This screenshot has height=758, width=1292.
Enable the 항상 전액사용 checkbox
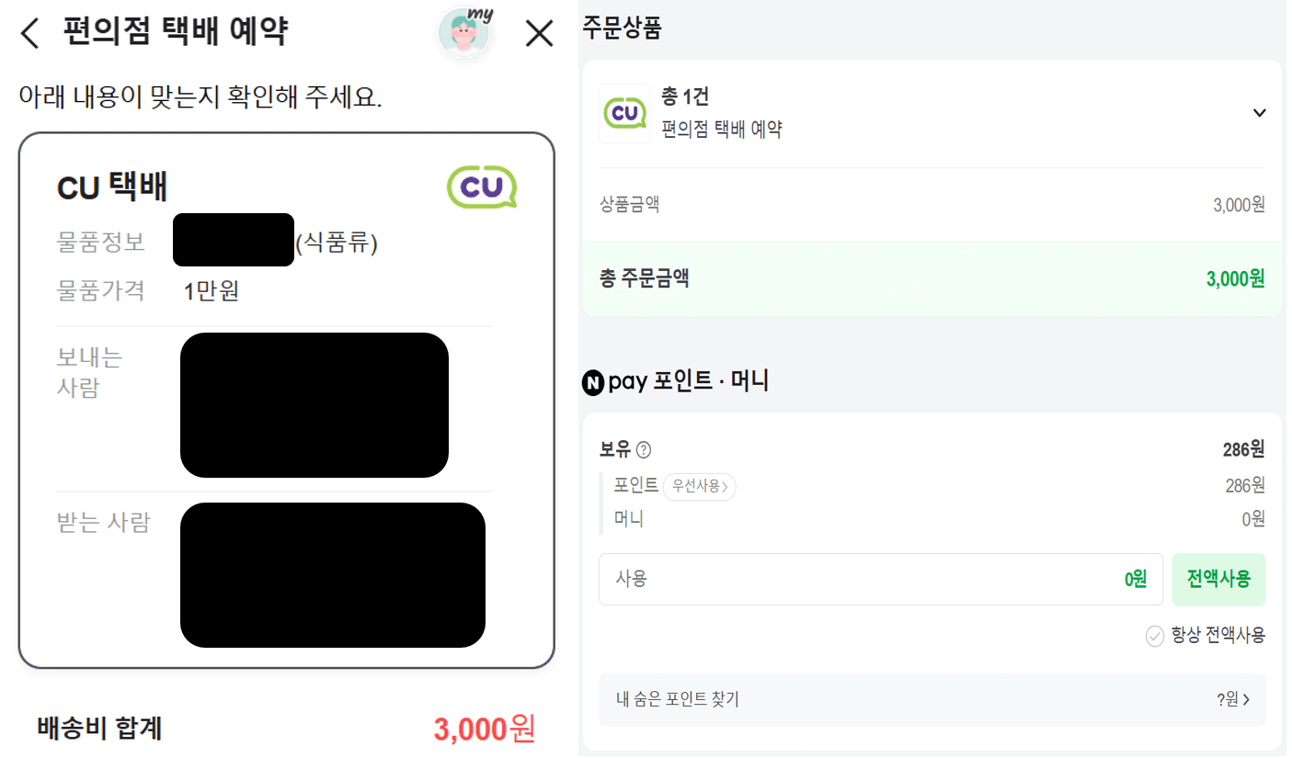(1156, 634)
